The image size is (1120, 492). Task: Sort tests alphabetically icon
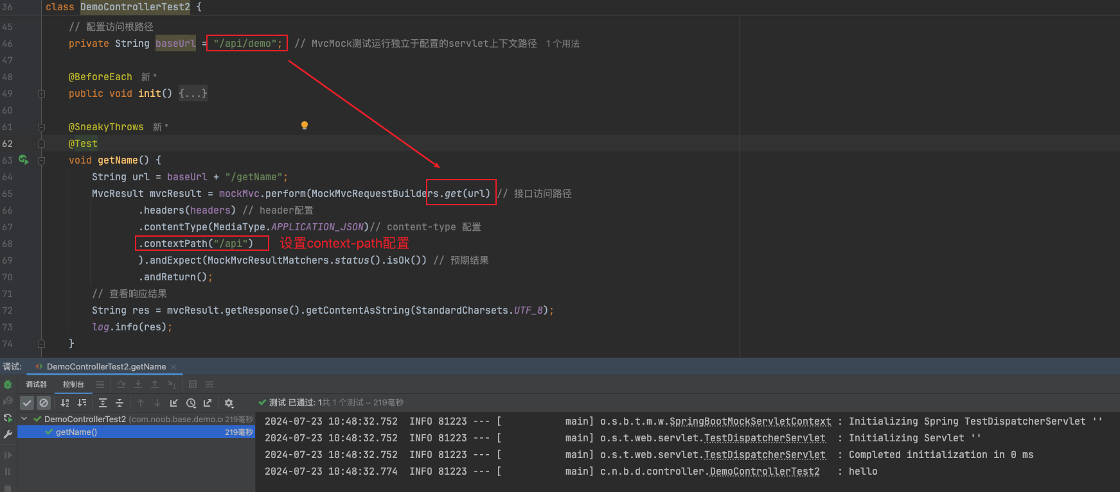tap(65, 403)
